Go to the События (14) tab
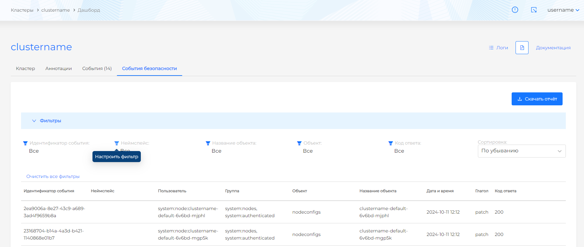The height and width of the screenshot is (247, 584). [x=97, y=68]
